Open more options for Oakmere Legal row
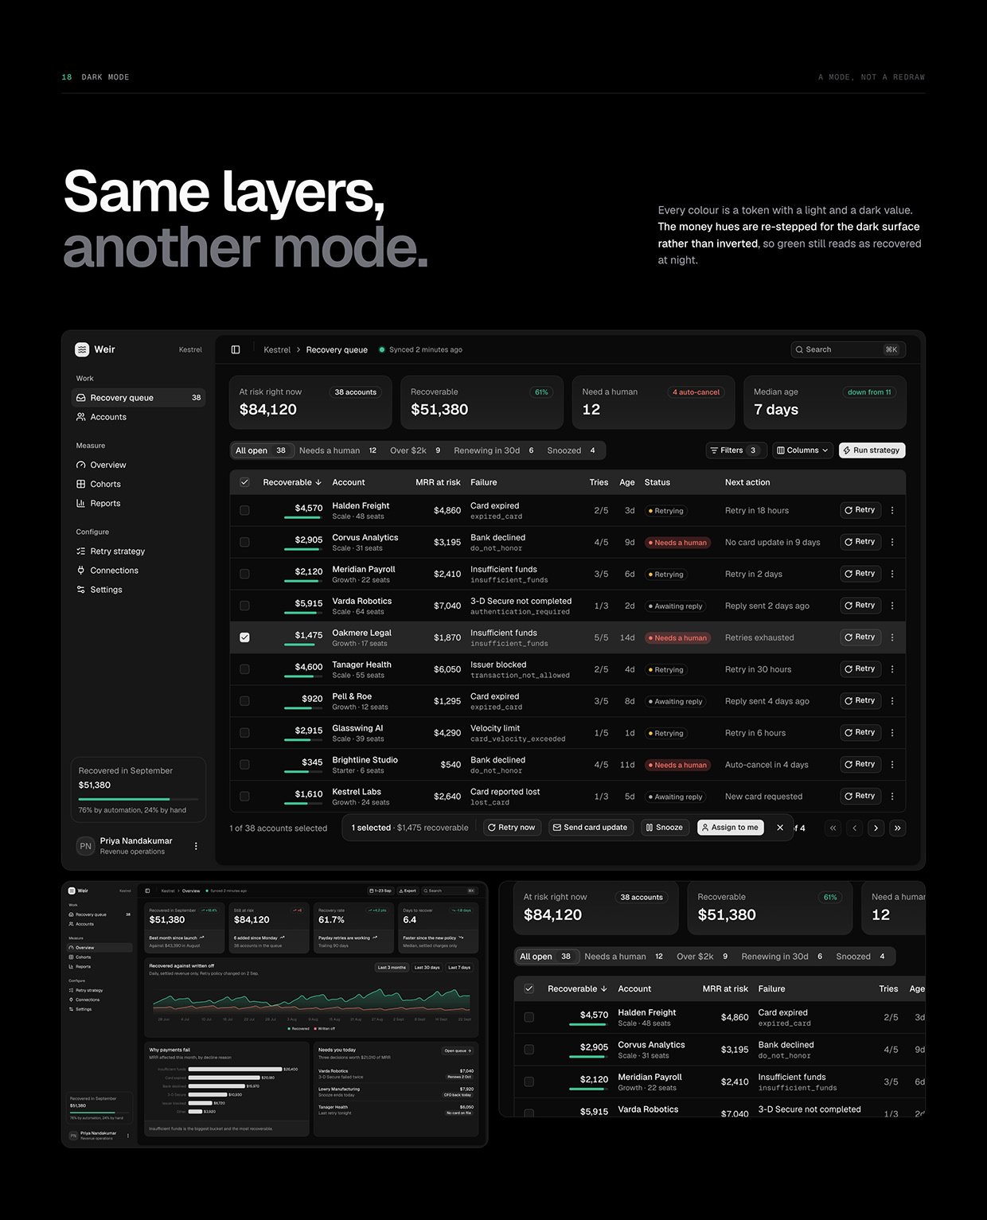The height and width of the screenshot is (1220, 987). tap(892, 637)
